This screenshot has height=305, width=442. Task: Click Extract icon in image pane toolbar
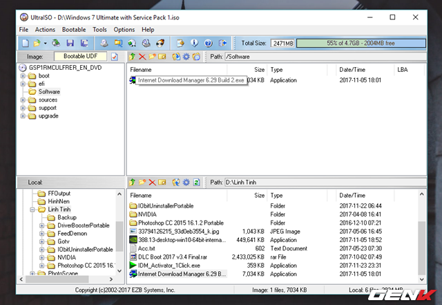click(x=176, y=57)
